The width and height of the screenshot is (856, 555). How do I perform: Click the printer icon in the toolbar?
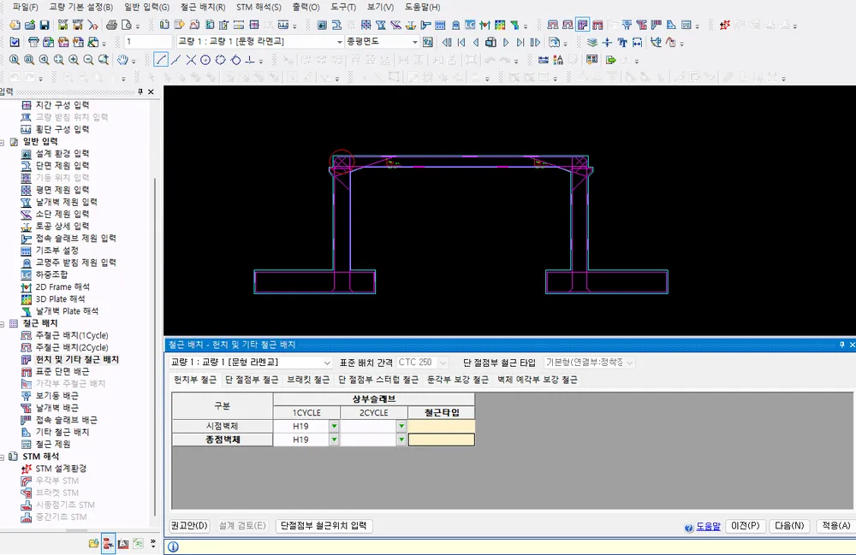click(x=111, y=25)
